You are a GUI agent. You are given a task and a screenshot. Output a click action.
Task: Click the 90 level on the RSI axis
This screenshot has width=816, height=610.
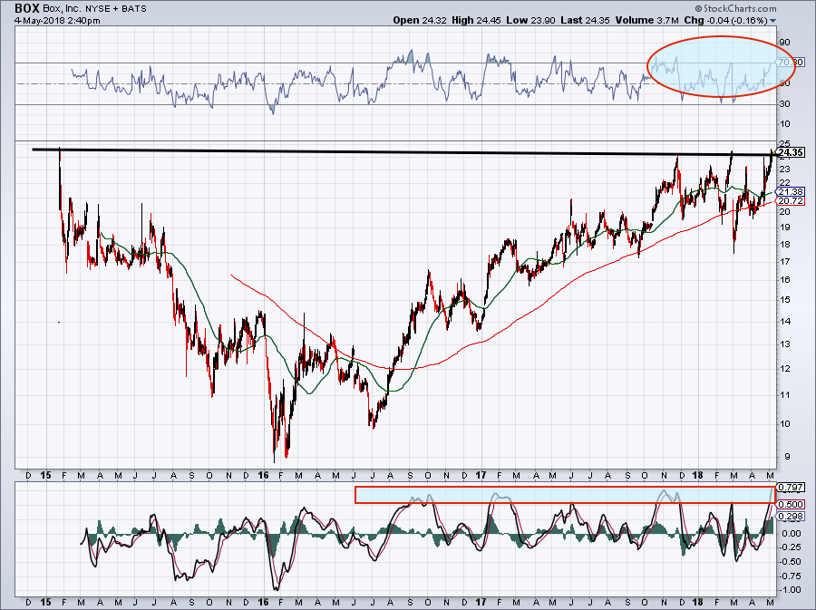pyautogui.click(x=785, y=42)
